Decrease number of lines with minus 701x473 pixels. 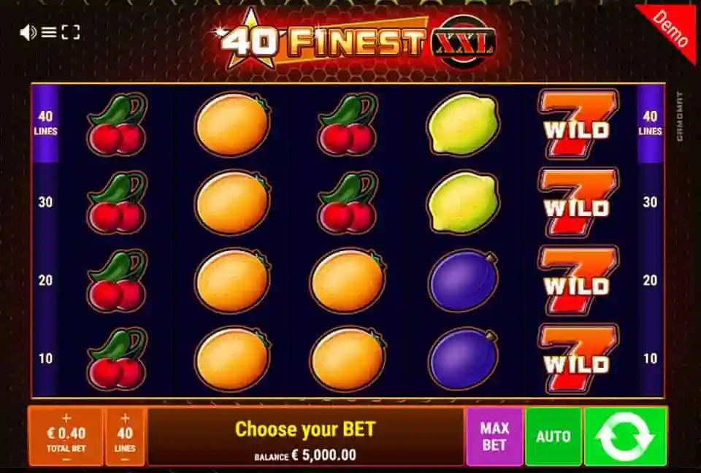pos(125,459)
